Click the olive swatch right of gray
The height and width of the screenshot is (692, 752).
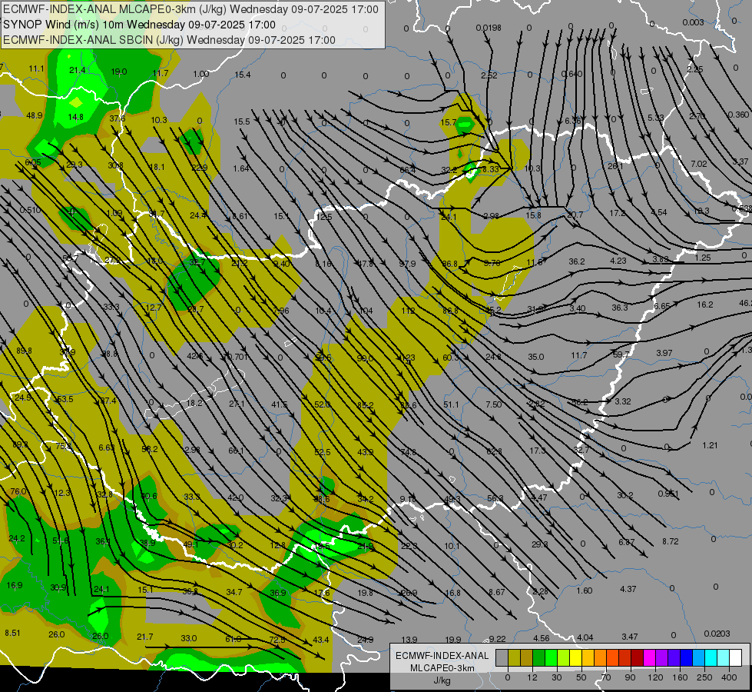(514, 657)
